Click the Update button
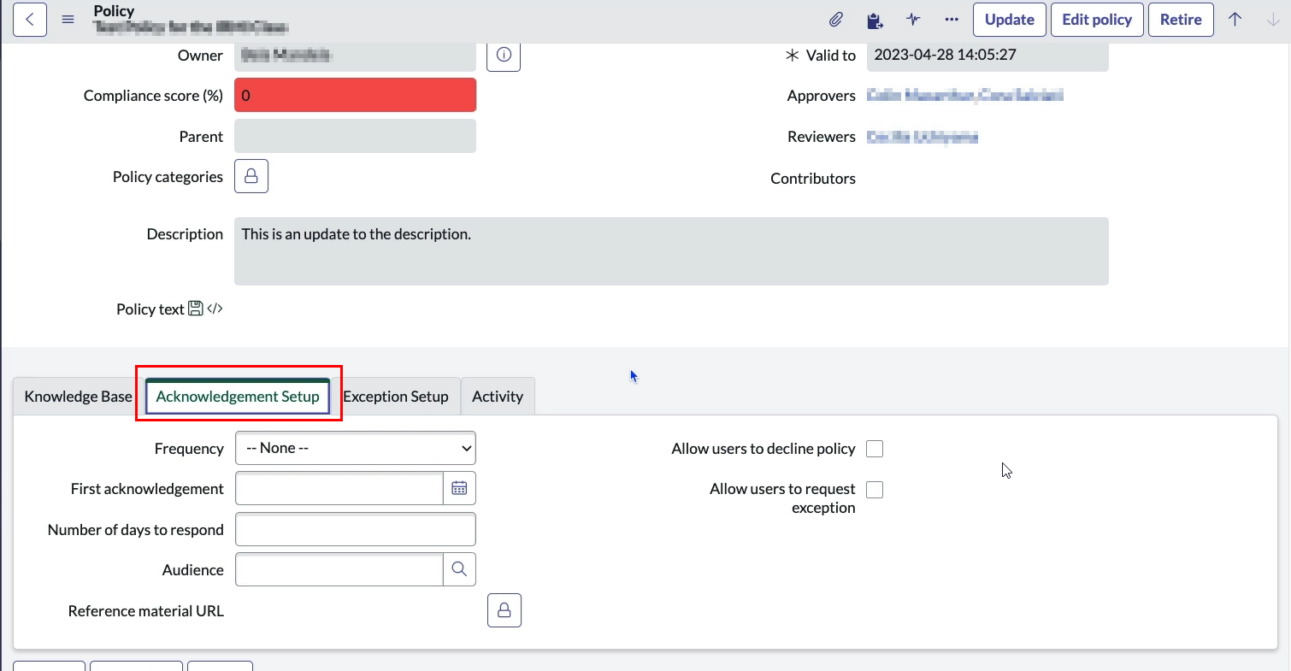 coord(1010,20)
